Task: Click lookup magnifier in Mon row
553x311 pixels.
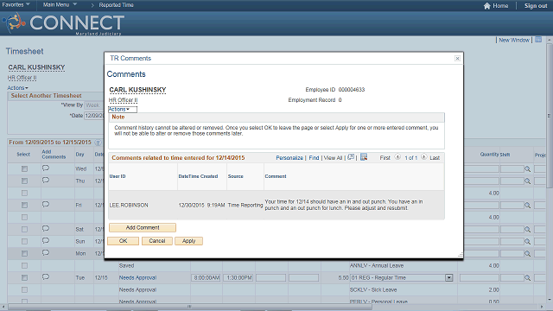Action: 528,253
